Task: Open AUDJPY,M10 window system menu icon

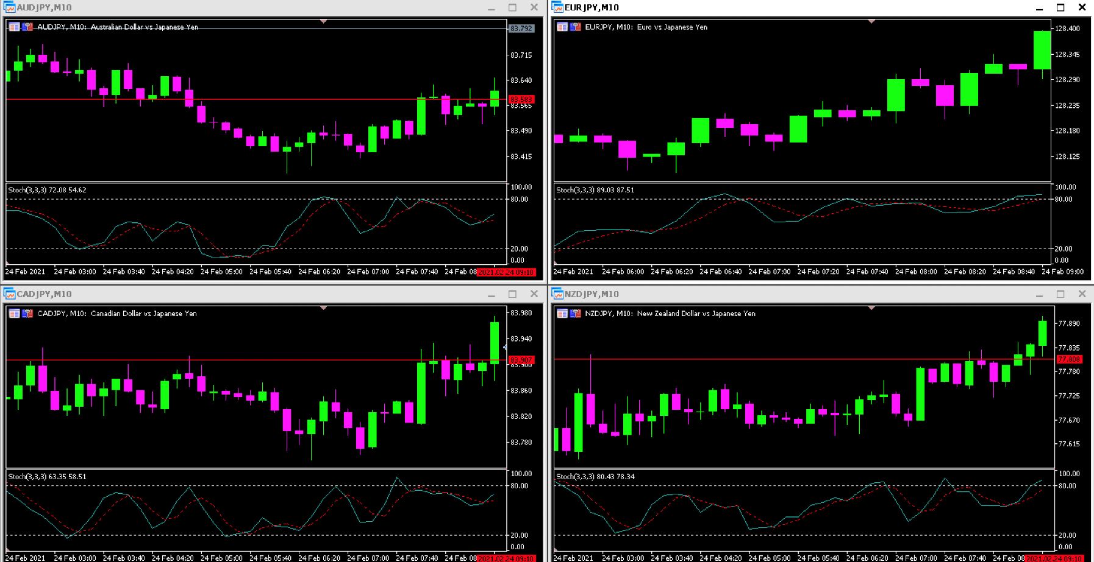Action: 9,7
